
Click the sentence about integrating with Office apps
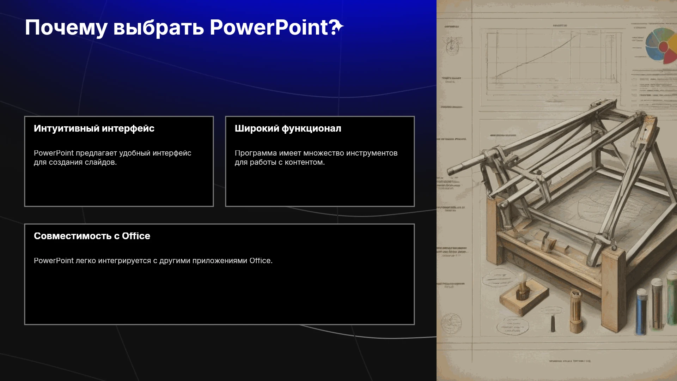coord(153,261)
